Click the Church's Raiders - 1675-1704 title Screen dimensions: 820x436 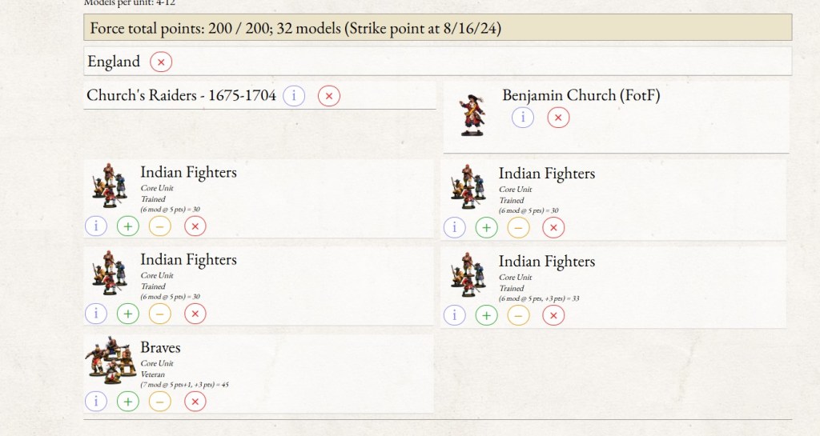point(181,96)
